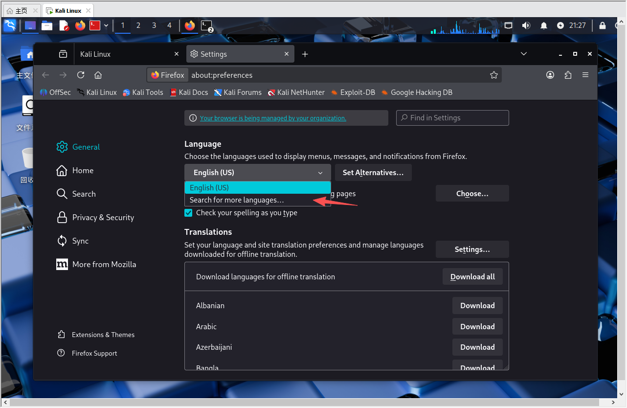Open the terminal launcher in the panel
The width and height of the screenshot is (627, 408).
(95, 25)
